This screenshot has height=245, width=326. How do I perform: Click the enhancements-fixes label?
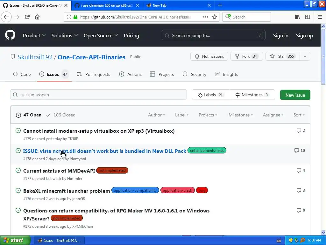tap(207, 151)
